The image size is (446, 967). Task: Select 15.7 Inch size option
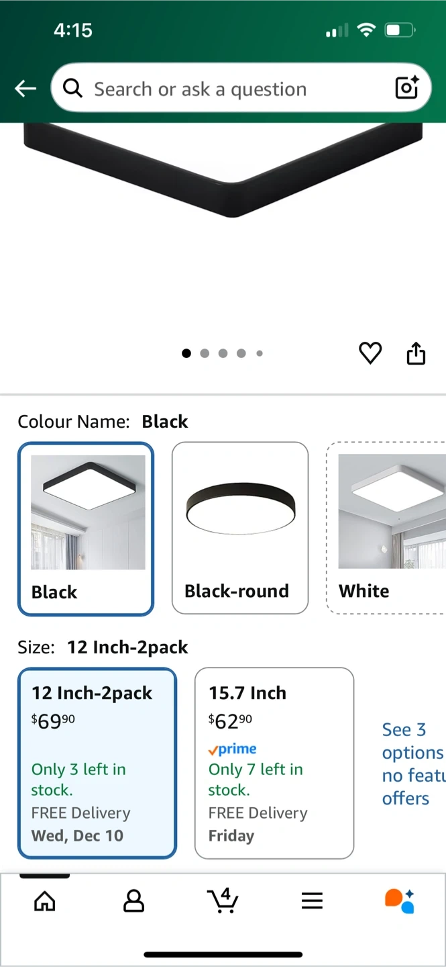pyautogui.click(x=274, y=763)
